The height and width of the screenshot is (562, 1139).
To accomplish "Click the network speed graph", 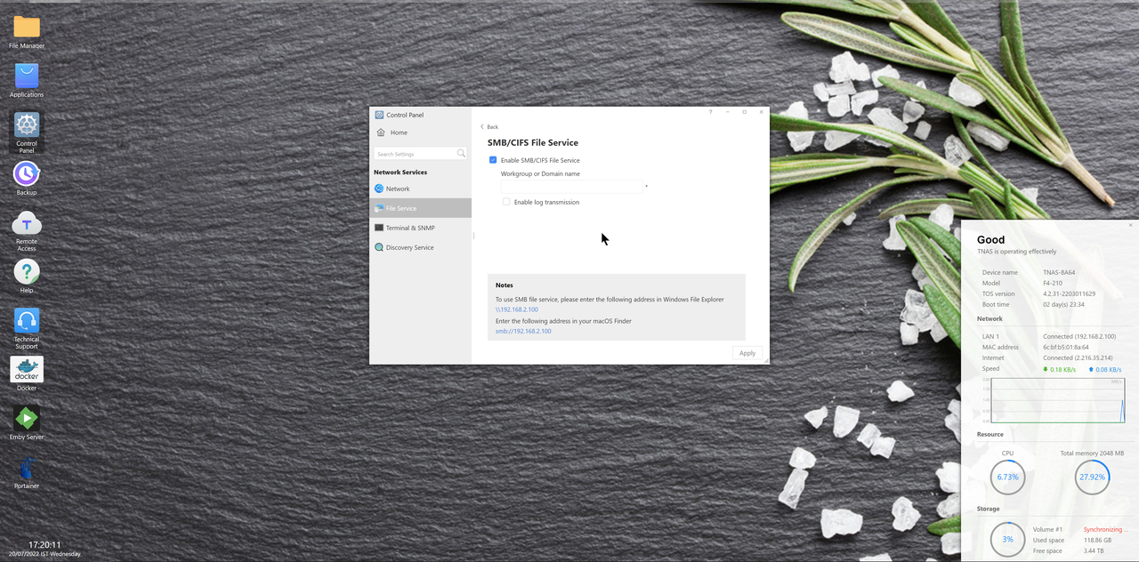I will 1057,400.
